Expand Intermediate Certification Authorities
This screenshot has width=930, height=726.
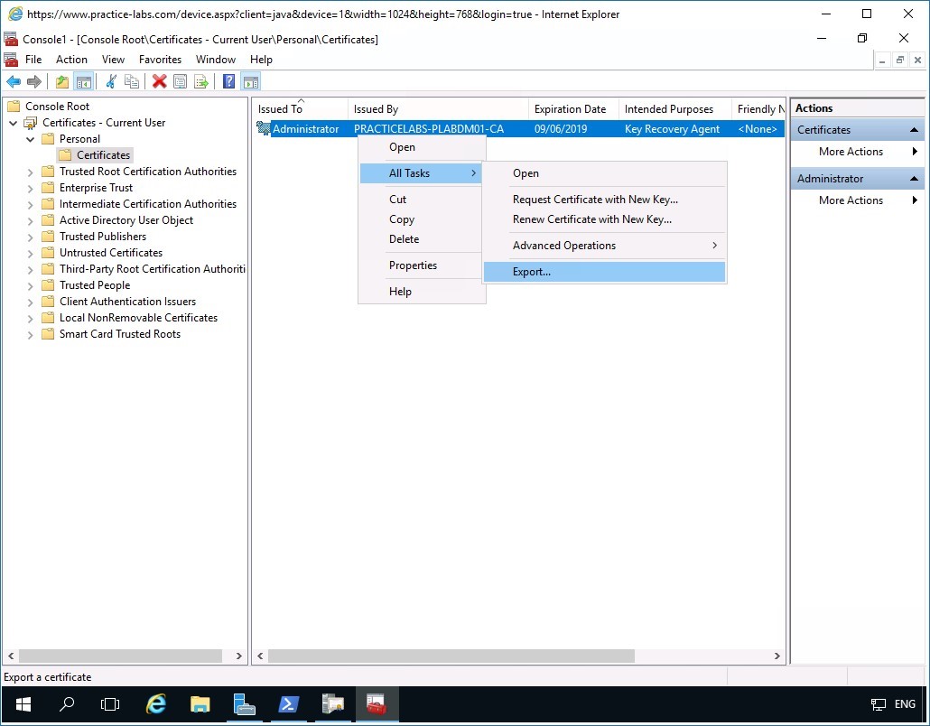31,205
